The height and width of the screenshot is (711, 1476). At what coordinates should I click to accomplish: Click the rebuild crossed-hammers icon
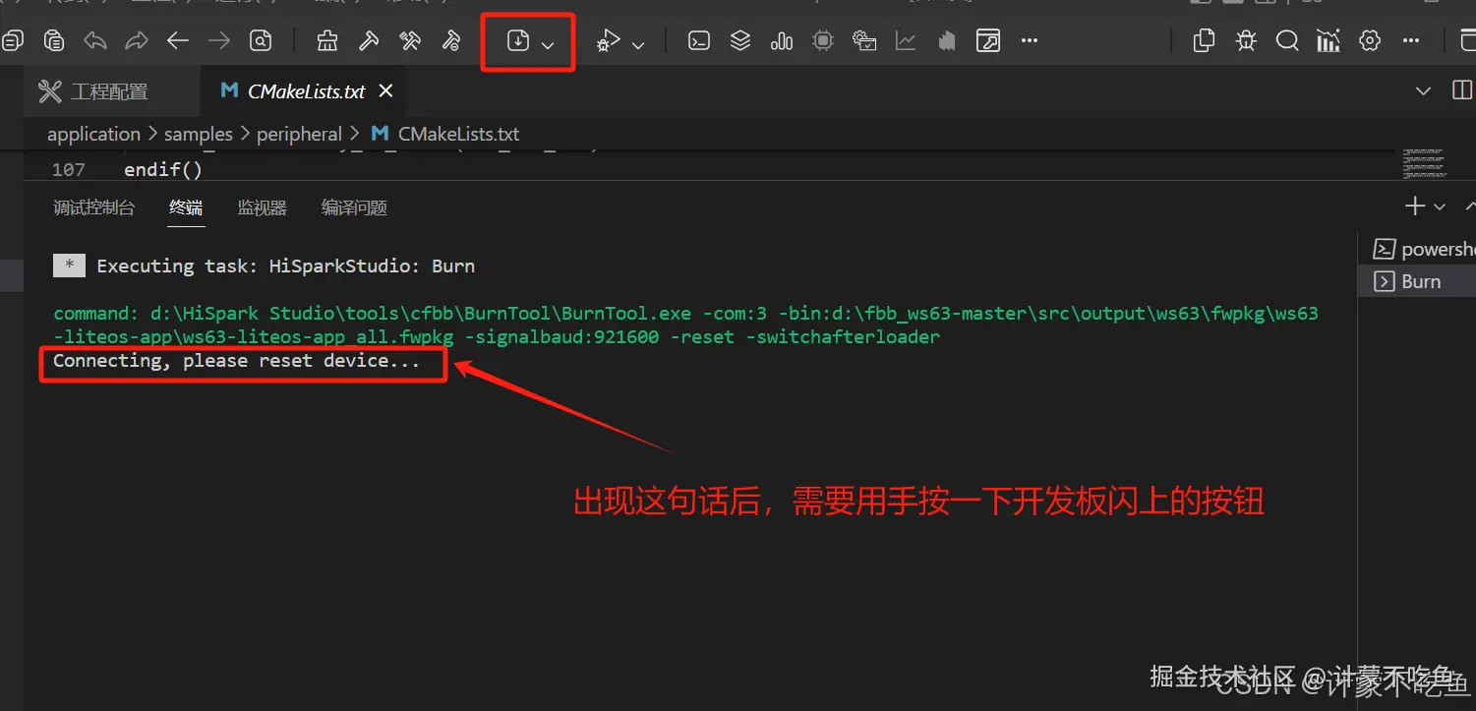coord(410,40)
